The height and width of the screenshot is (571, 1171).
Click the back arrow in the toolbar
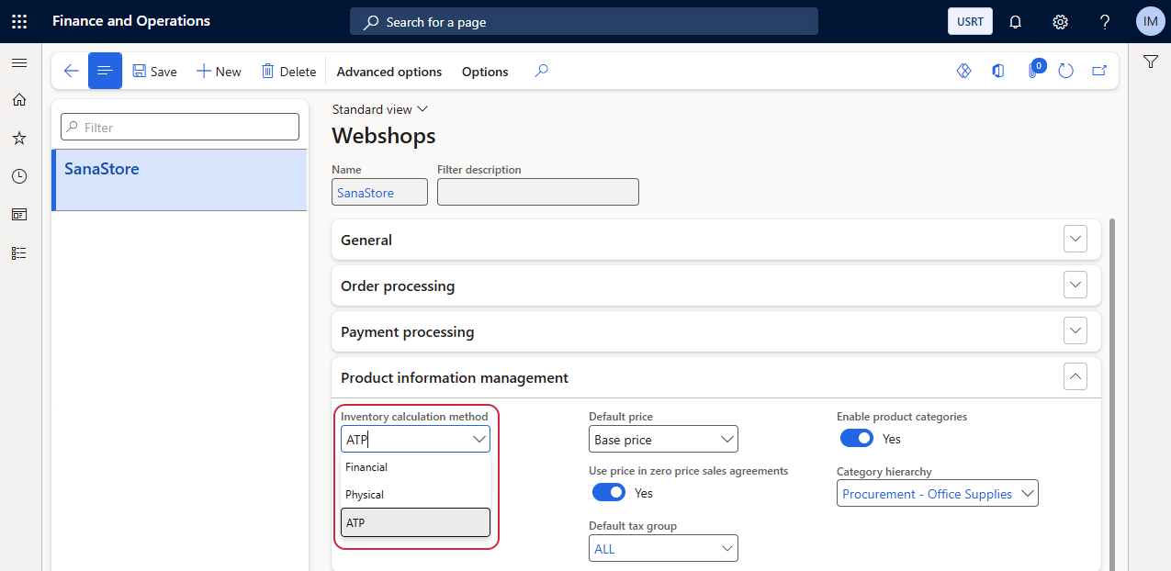tap(71, 72)
